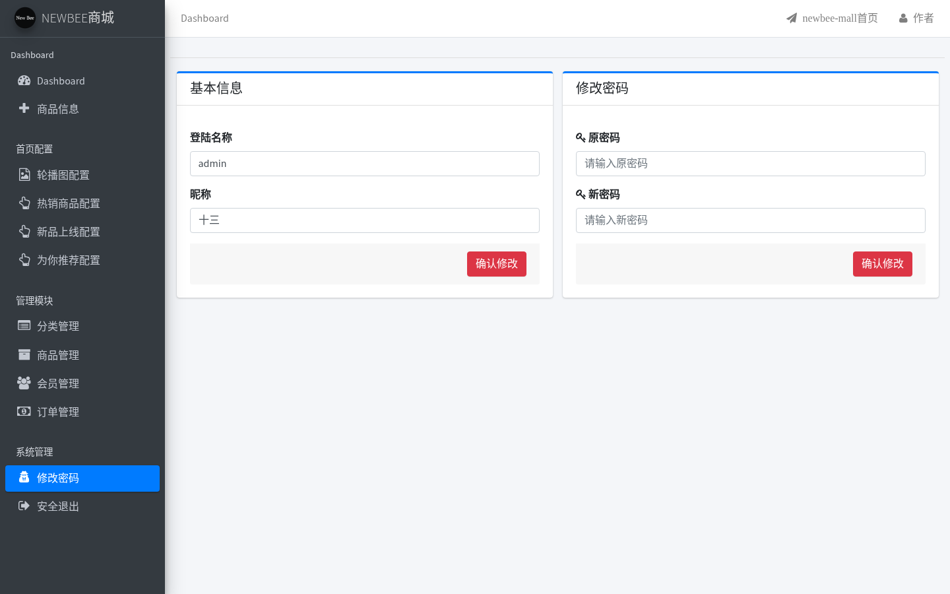The image size is (950, 594).
Task: Click the sign-out icon beside 安全退出
Action: (x=24, y=506)
